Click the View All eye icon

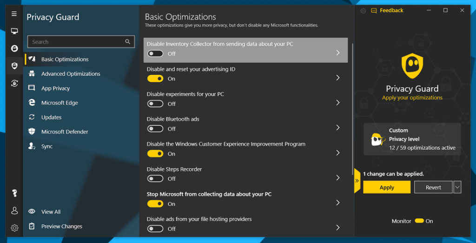click(x=32, y=211)
